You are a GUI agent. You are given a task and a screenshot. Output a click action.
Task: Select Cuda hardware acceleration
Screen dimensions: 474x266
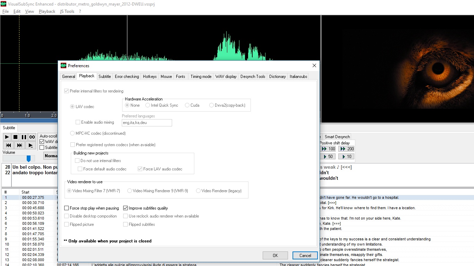tap(192, 105)
